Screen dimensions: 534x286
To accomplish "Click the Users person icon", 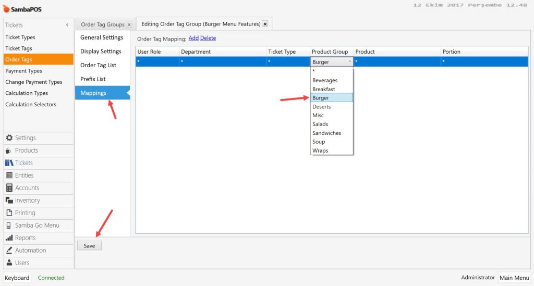I will click(9, 263).
